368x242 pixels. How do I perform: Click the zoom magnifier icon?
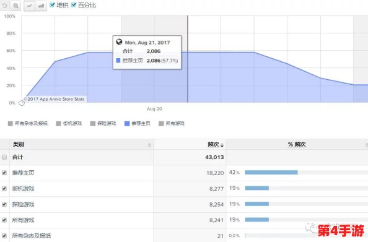(15, 6)
